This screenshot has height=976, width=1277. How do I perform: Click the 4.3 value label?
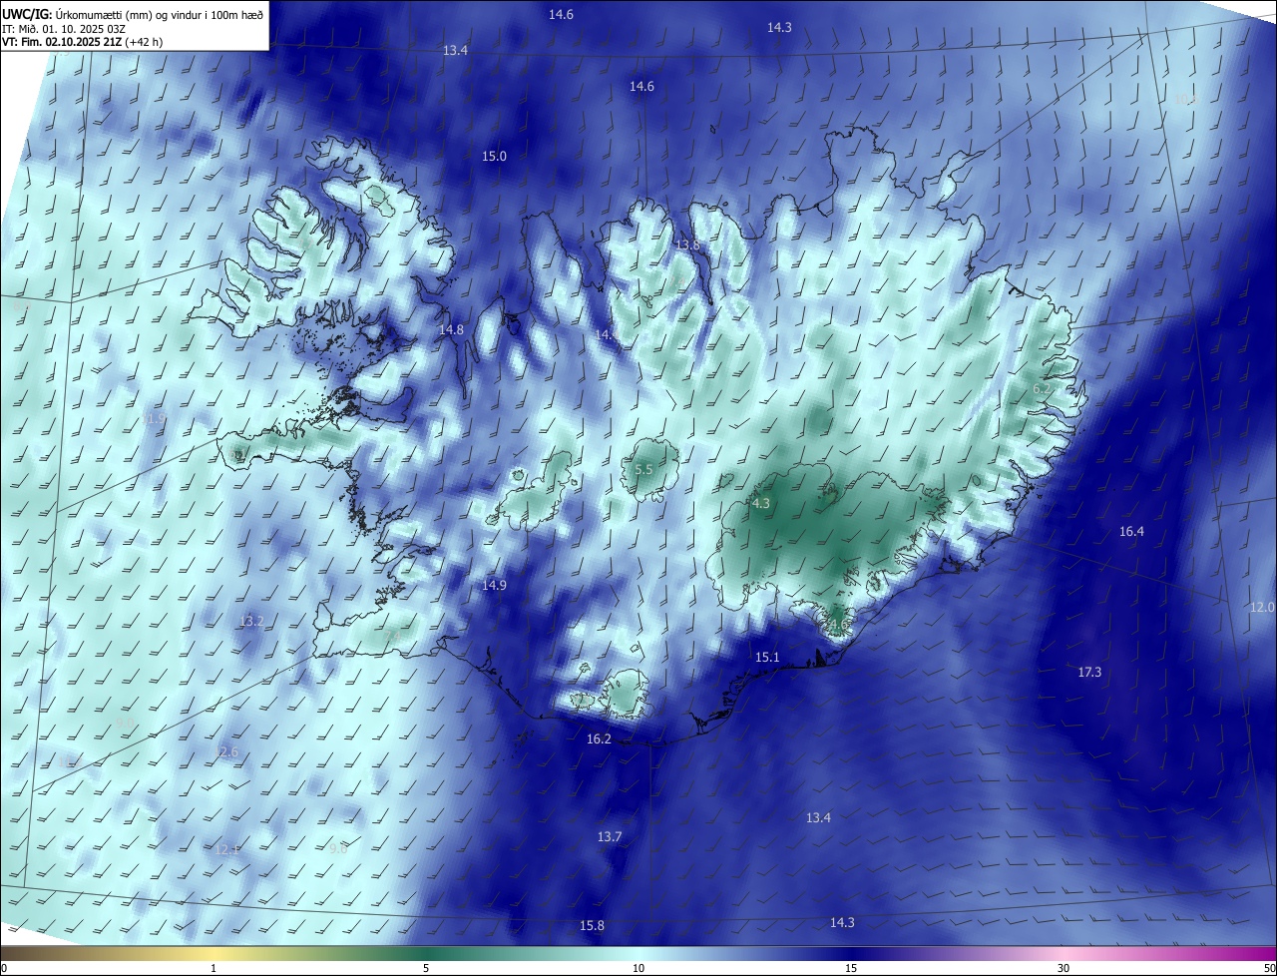coord(761,503)
